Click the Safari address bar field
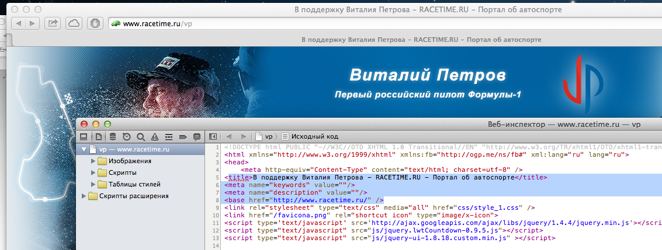 [385, 23]
